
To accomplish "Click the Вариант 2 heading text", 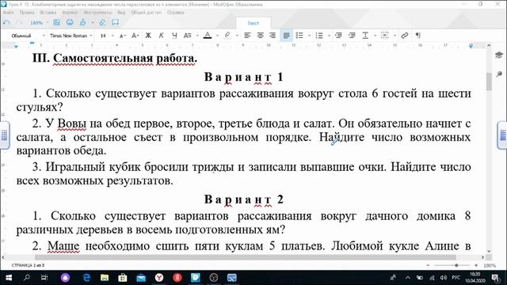I will 244,199.
